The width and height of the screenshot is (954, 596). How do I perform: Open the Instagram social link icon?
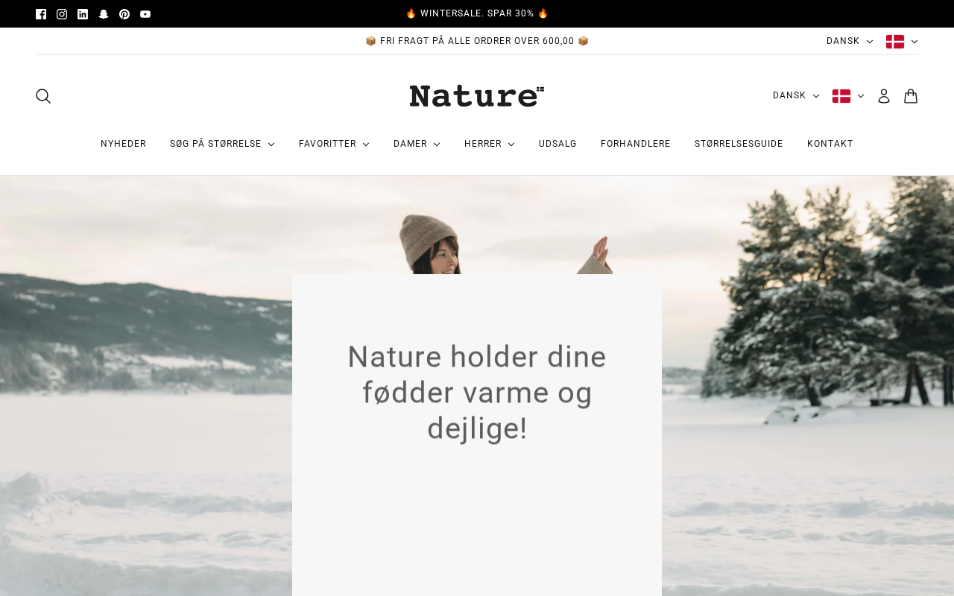pos(62,14)
